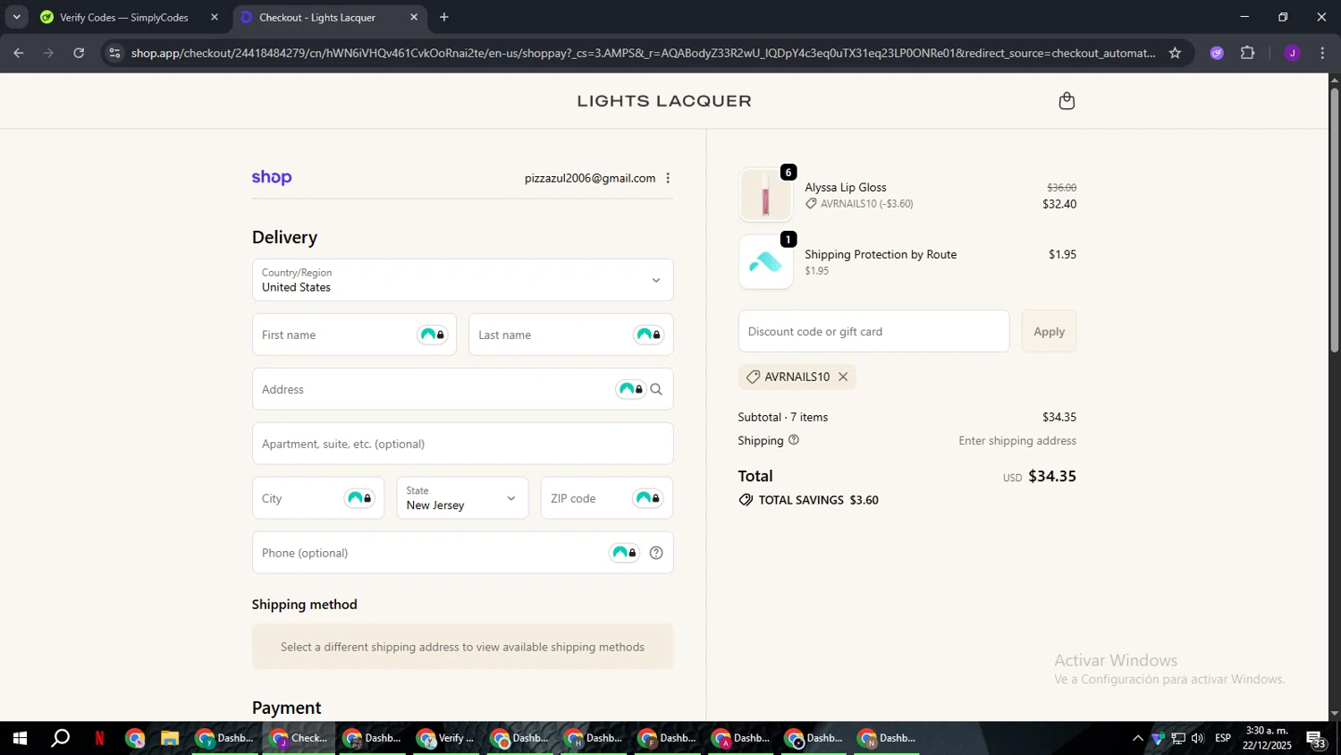Screen dimensions: 1341x755
Task: Open the Check... Chrome window in taskbar
Action: click(x=299, y=738)
